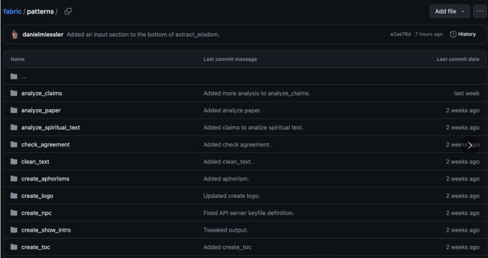Click the analyze_claims folder icon
488x258 pixels.
pyautogui.click(x=14, y=93)
